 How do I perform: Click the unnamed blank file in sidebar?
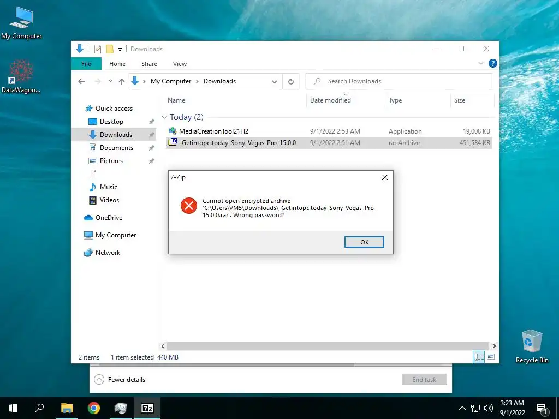pyautogui.click(x=93, y=174)
